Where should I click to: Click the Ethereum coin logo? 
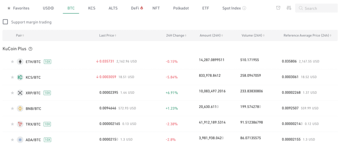point(20,61)
